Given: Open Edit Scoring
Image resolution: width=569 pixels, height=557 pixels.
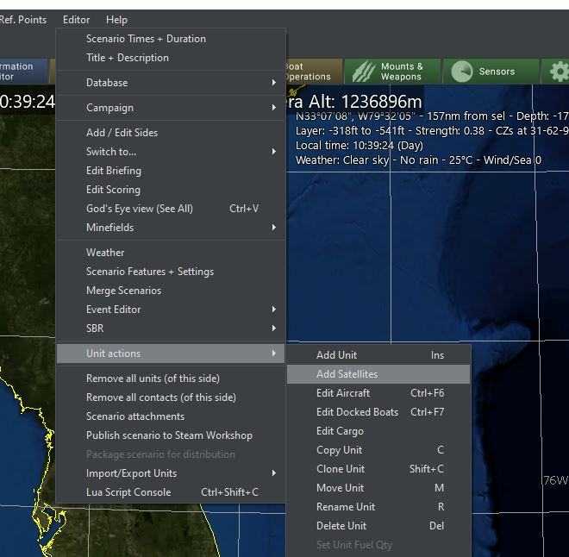Looking at the screenshot, I should (x=171, y=190).
